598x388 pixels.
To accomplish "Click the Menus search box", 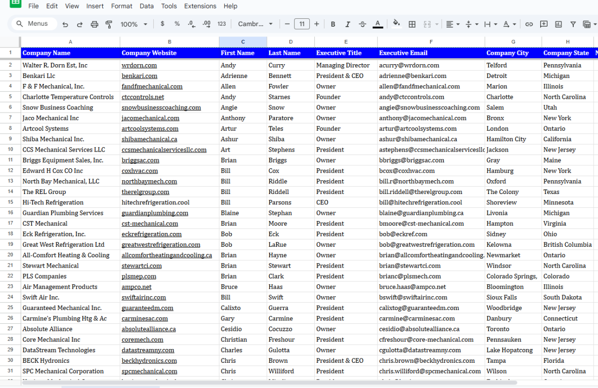I will 33,24.
